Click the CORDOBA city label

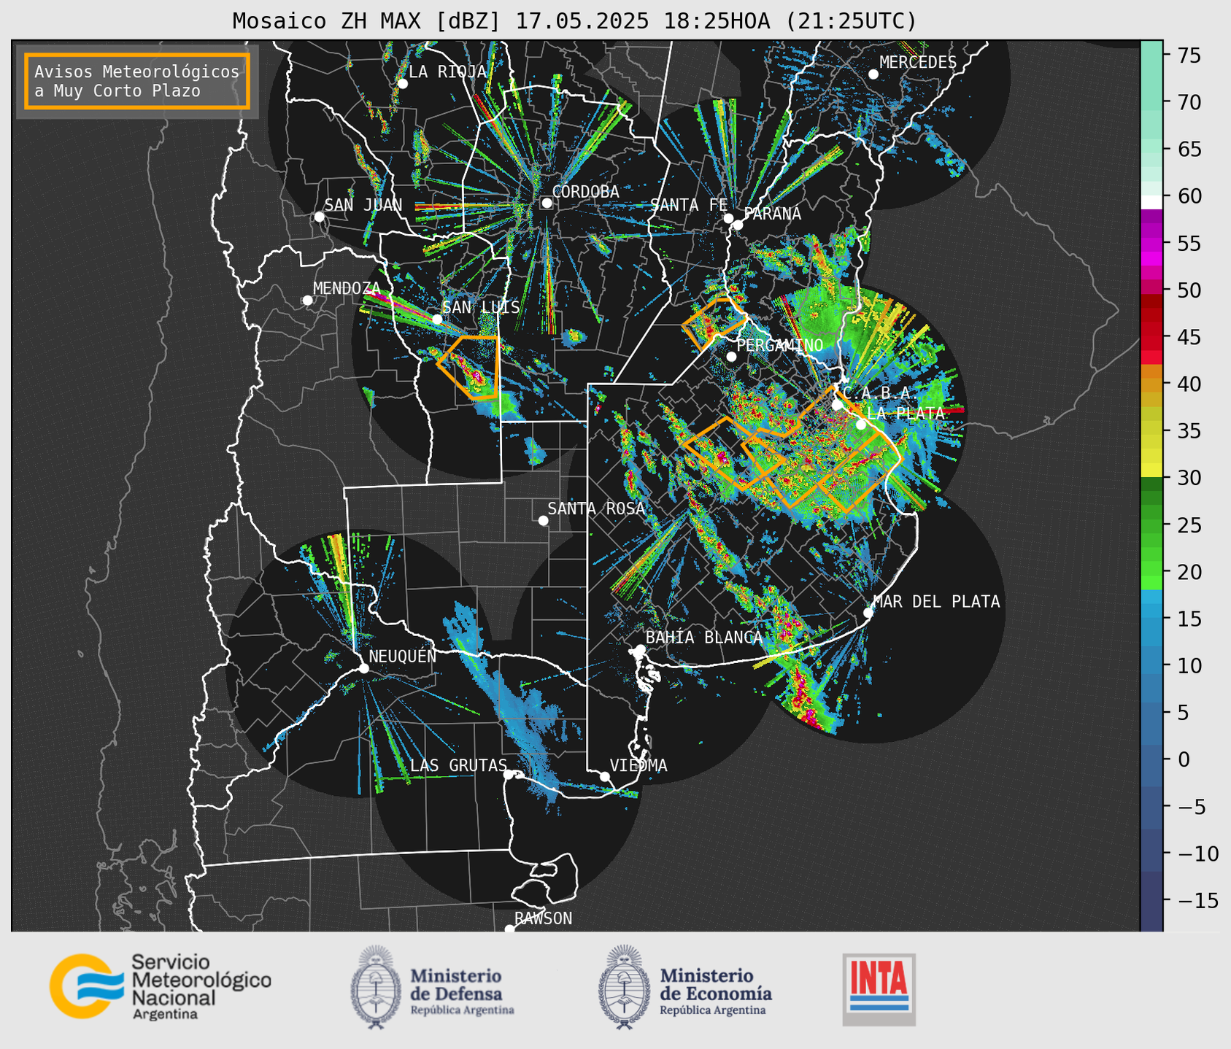coord(585,192)
